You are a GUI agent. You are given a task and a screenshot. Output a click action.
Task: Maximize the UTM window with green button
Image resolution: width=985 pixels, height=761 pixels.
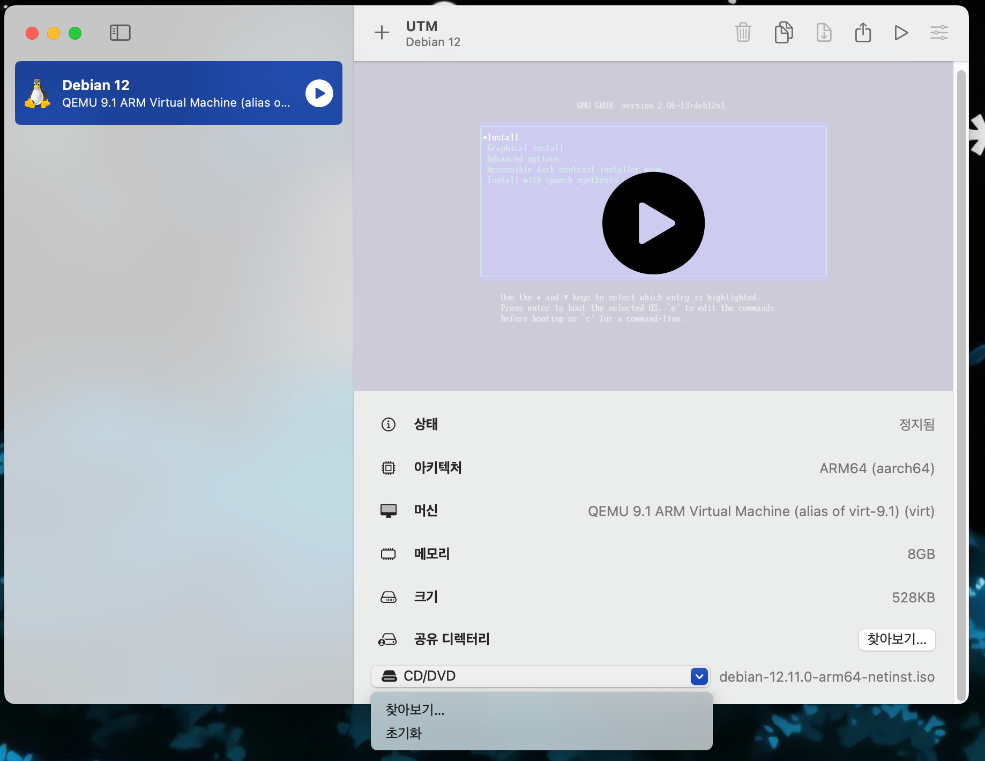coord(75,33)
